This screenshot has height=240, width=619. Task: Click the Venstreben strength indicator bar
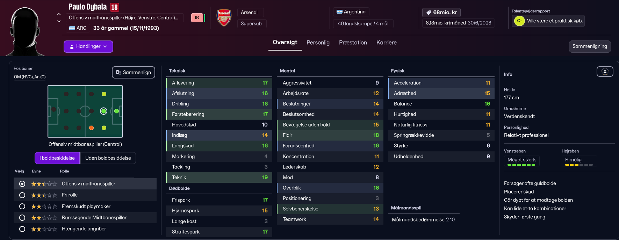521,165
